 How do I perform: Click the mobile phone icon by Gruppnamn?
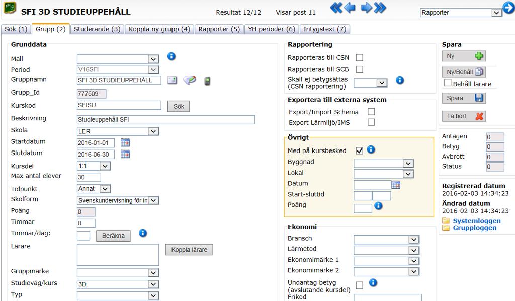coord(207,81)
